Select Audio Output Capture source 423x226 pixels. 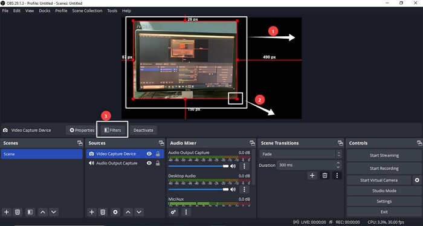click(x=125, y=163)
